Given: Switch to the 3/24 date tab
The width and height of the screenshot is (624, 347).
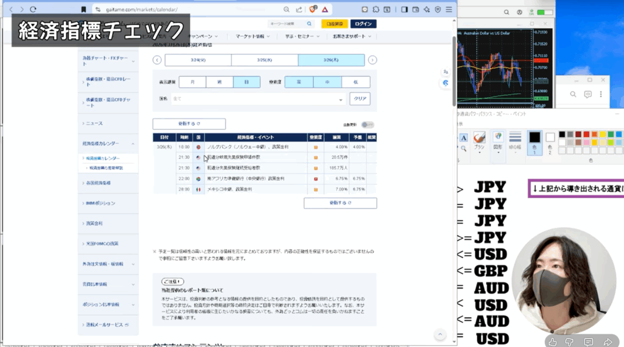Looking at the screenshot, I should pos(198,60).
